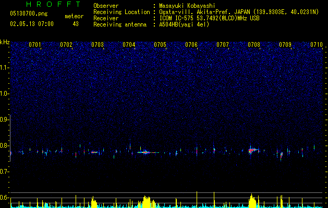Click the meteor count value 43
Image resolution: width=328 pixels, height=208 pixels.
pos(76,24)
